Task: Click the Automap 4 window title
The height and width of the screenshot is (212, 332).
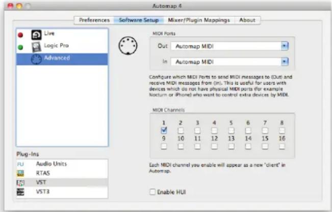Action: coord(167,6)
